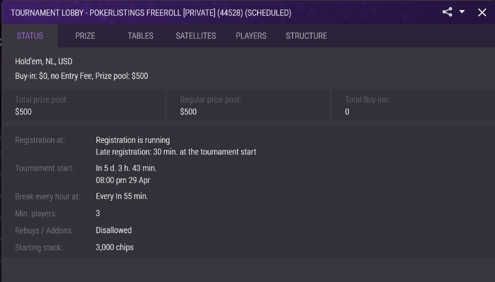Click the tournament start countdown text
This screenshot has height=282, width=495.
126,168
